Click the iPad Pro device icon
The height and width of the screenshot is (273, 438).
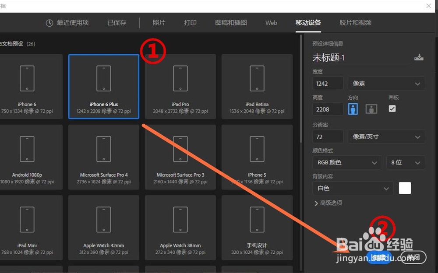pyautogui.click(x=180, y=78)
